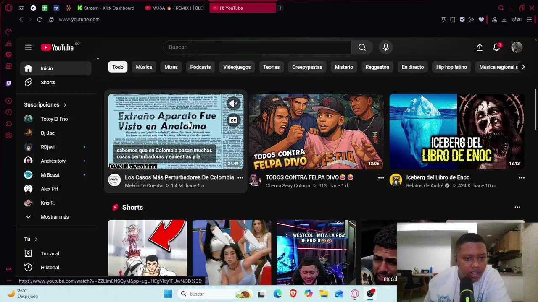This screenshot has width=538, height=302.
Task: Take a snapshot with the capture icon
Action: point(453,19)
